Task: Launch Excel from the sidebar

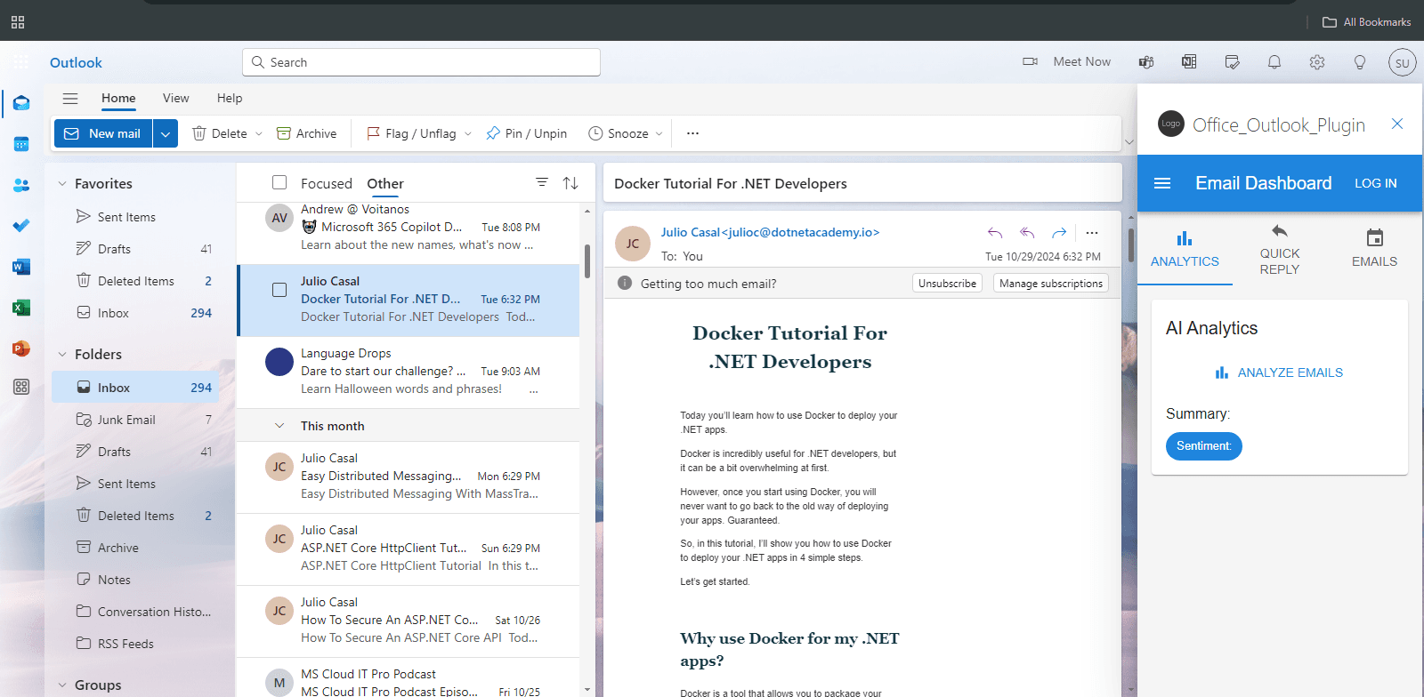Action: coord(21,308)
